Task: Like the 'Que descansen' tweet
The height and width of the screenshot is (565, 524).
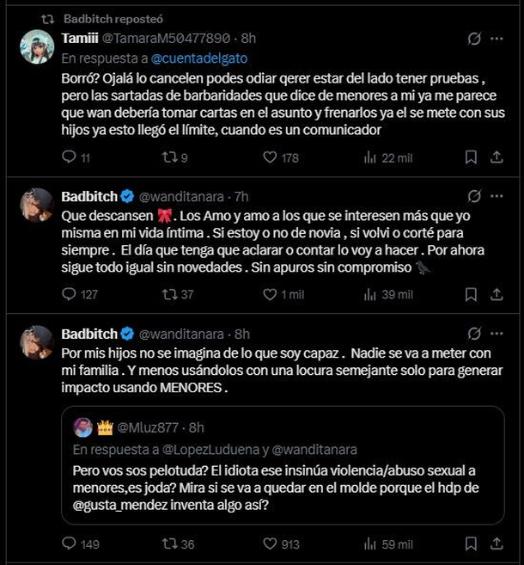Action: click(x=270, y=294)
